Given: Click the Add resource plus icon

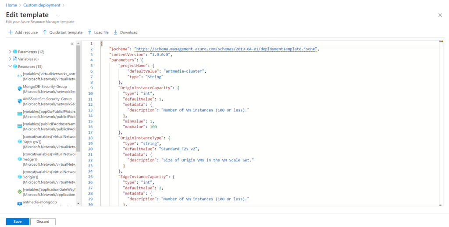Looking at the screenshot, I should [11, 32].
